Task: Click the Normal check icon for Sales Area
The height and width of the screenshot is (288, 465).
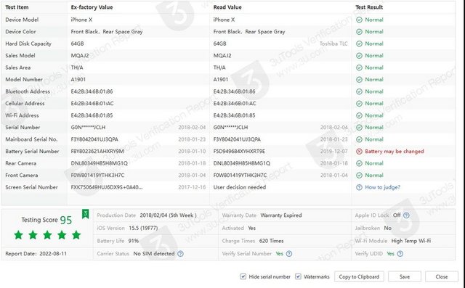Action: pos(359,67)
